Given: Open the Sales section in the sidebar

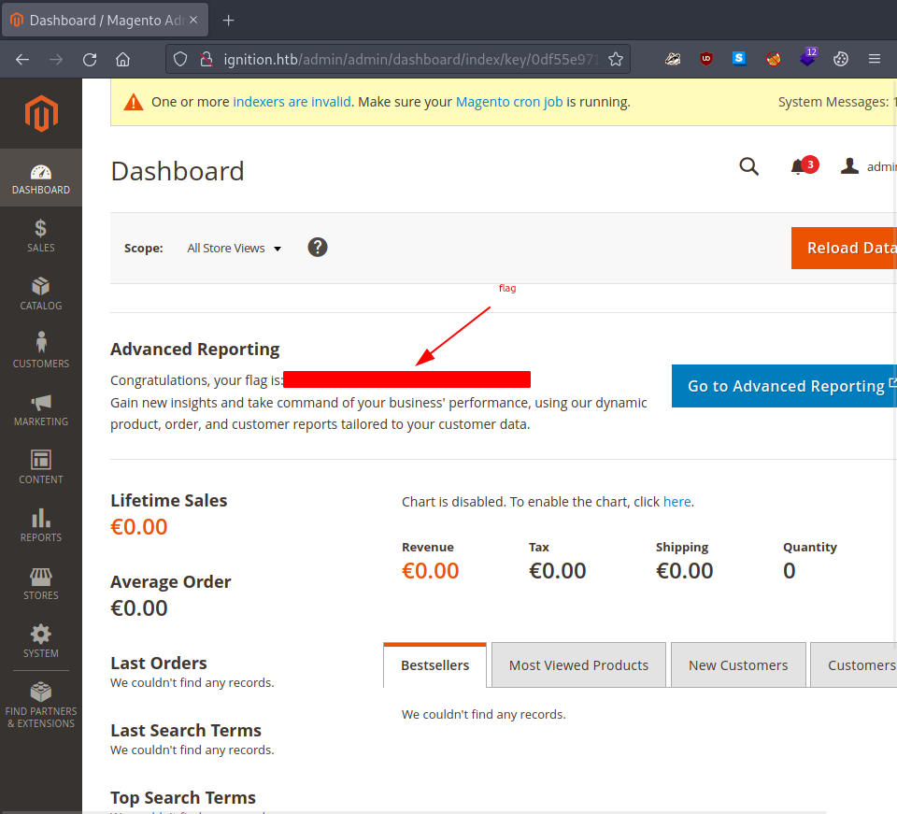Looking at the screenshot, I should 40,235.
